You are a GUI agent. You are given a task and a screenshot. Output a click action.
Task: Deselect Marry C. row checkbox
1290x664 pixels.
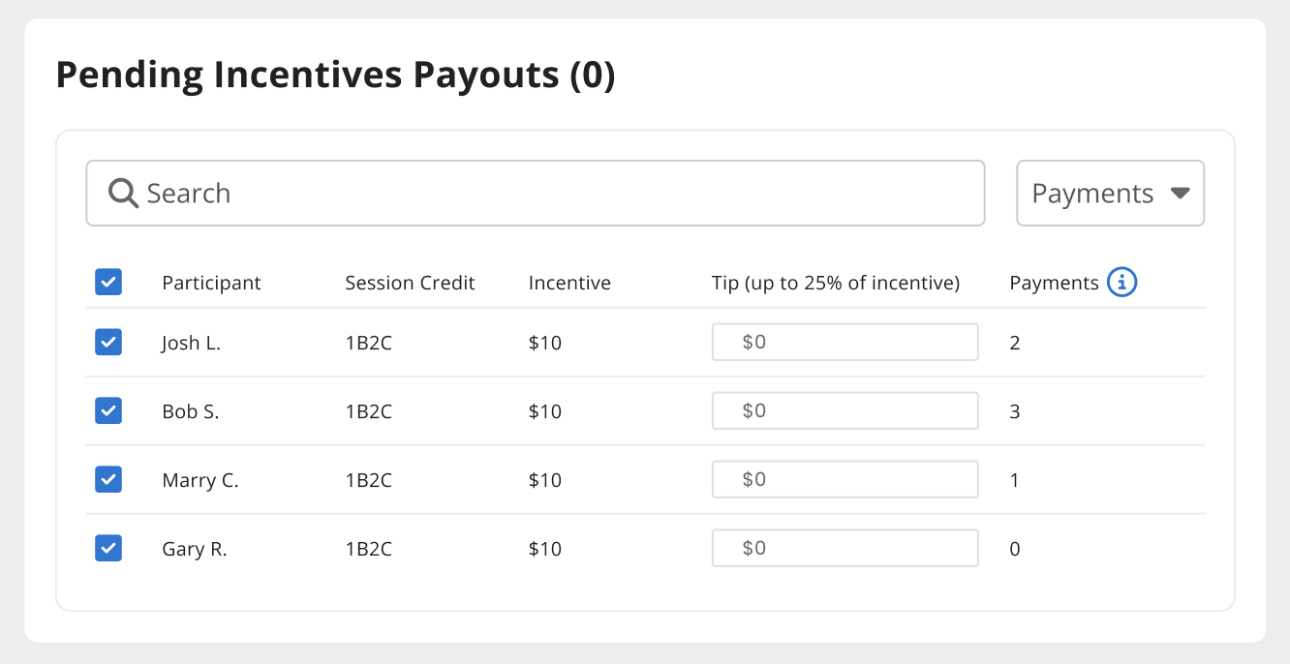108,480
